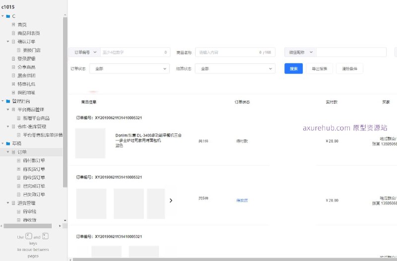Click the right arrow key hint icon
The image size is (397, 261).
click(x=45, y=236)
